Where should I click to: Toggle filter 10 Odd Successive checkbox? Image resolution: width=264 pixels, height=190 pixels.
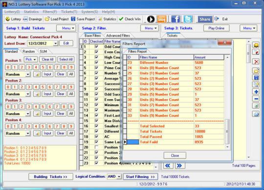tap(96, 94)
